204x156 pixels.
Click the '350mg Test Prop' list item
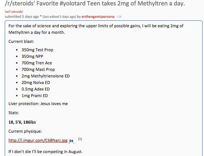coord(37,50)
